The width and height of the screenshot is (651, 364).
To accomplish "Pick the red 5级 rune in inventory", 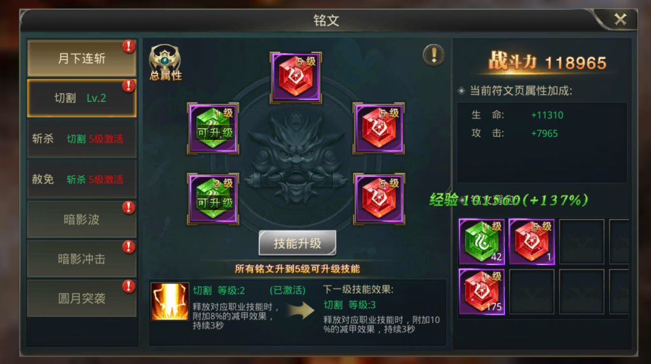I will (x=531, y=241).
